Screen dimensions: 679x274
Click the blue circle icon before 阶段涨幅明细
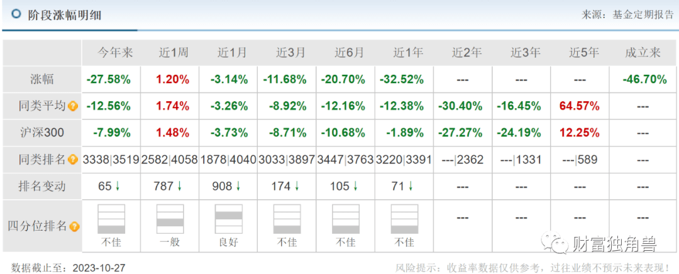point(17,14)
